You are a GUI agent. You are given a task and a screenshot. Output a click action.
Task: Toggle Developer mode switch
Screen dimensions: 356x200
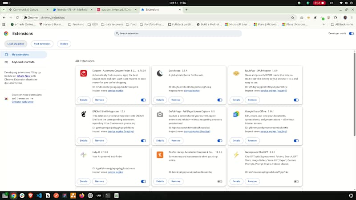[x=351, y=33]
